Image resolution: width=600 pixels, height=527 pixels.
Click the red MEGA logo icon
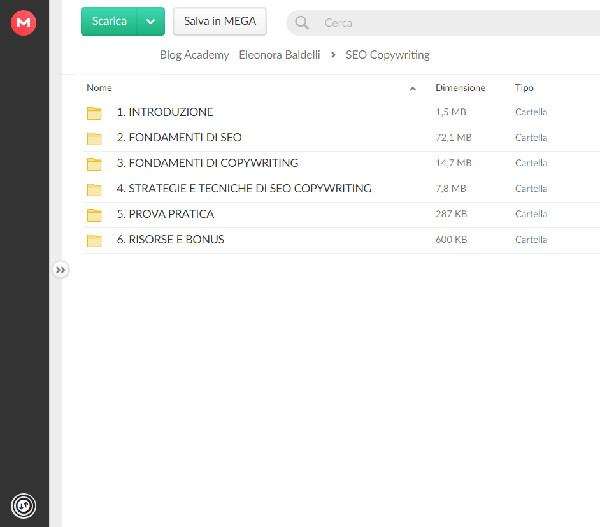click(x=24, y=23)
